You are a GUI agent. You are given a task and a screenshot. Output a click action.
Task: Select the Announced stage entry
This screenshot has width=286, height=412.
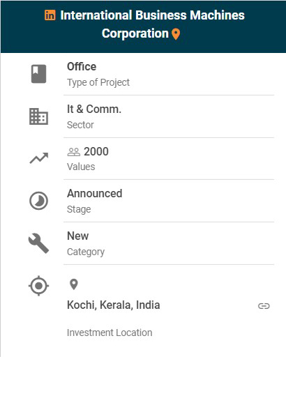pos(169,201)
